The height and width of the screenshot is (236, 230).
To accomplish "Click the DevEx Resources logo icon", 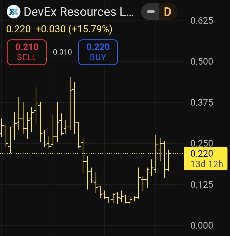I will coord(14,12).
